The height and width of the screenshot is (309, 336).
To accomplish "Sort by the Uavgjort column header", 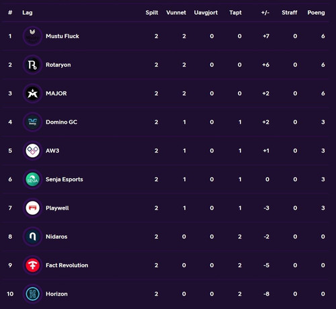I will pos(206,13).
